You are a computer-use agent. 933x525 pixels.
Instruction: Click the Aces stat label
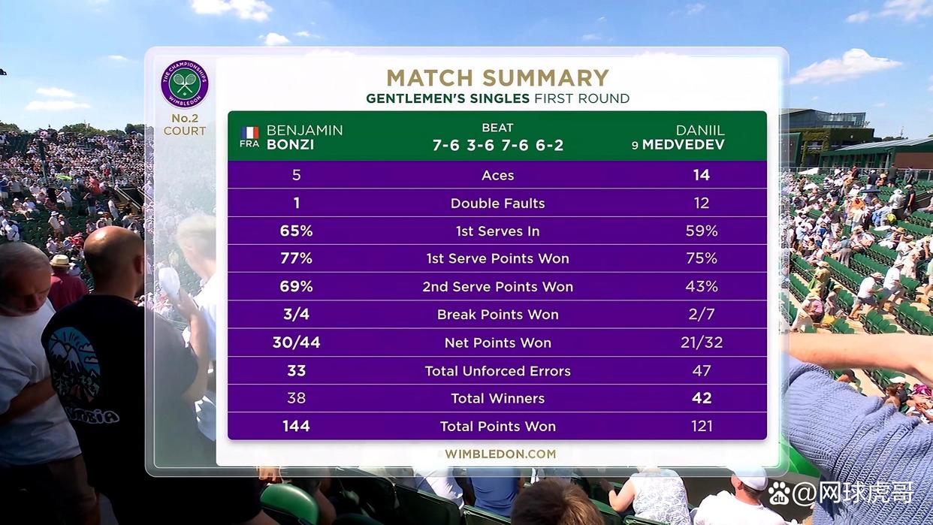point(497,175)
